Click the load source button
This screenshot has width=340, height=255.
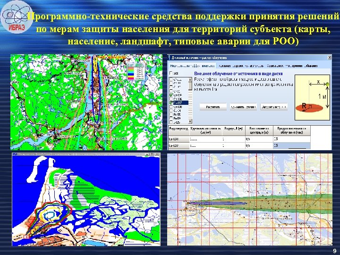274,107
